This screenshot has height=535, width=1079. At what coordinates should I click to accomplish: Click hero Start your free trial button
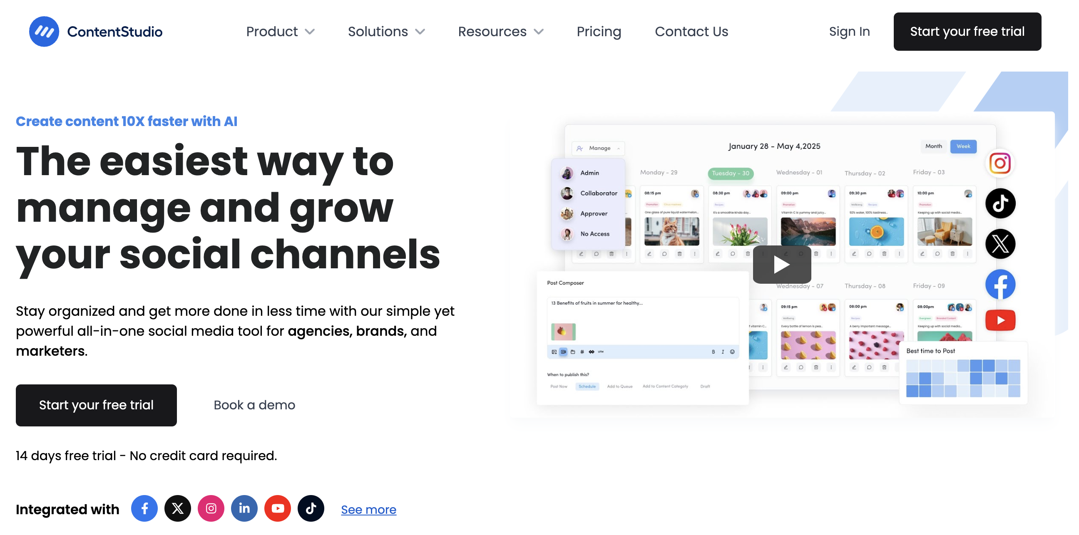(x=96, y=405)
